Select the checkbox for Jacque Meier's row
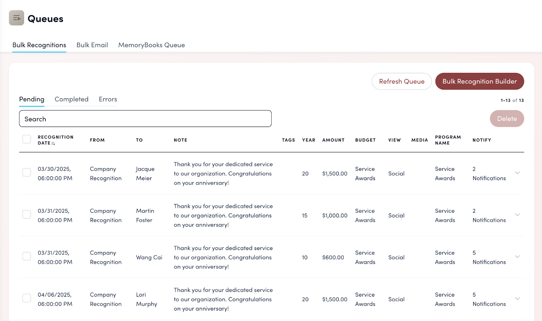542x321 pixels. [27, 172]
